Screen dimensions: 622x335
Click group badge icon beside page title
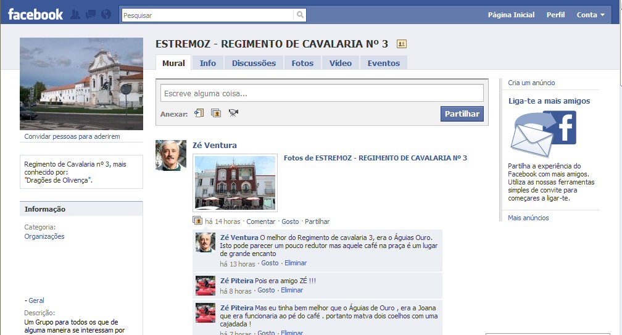click(402, 44)
